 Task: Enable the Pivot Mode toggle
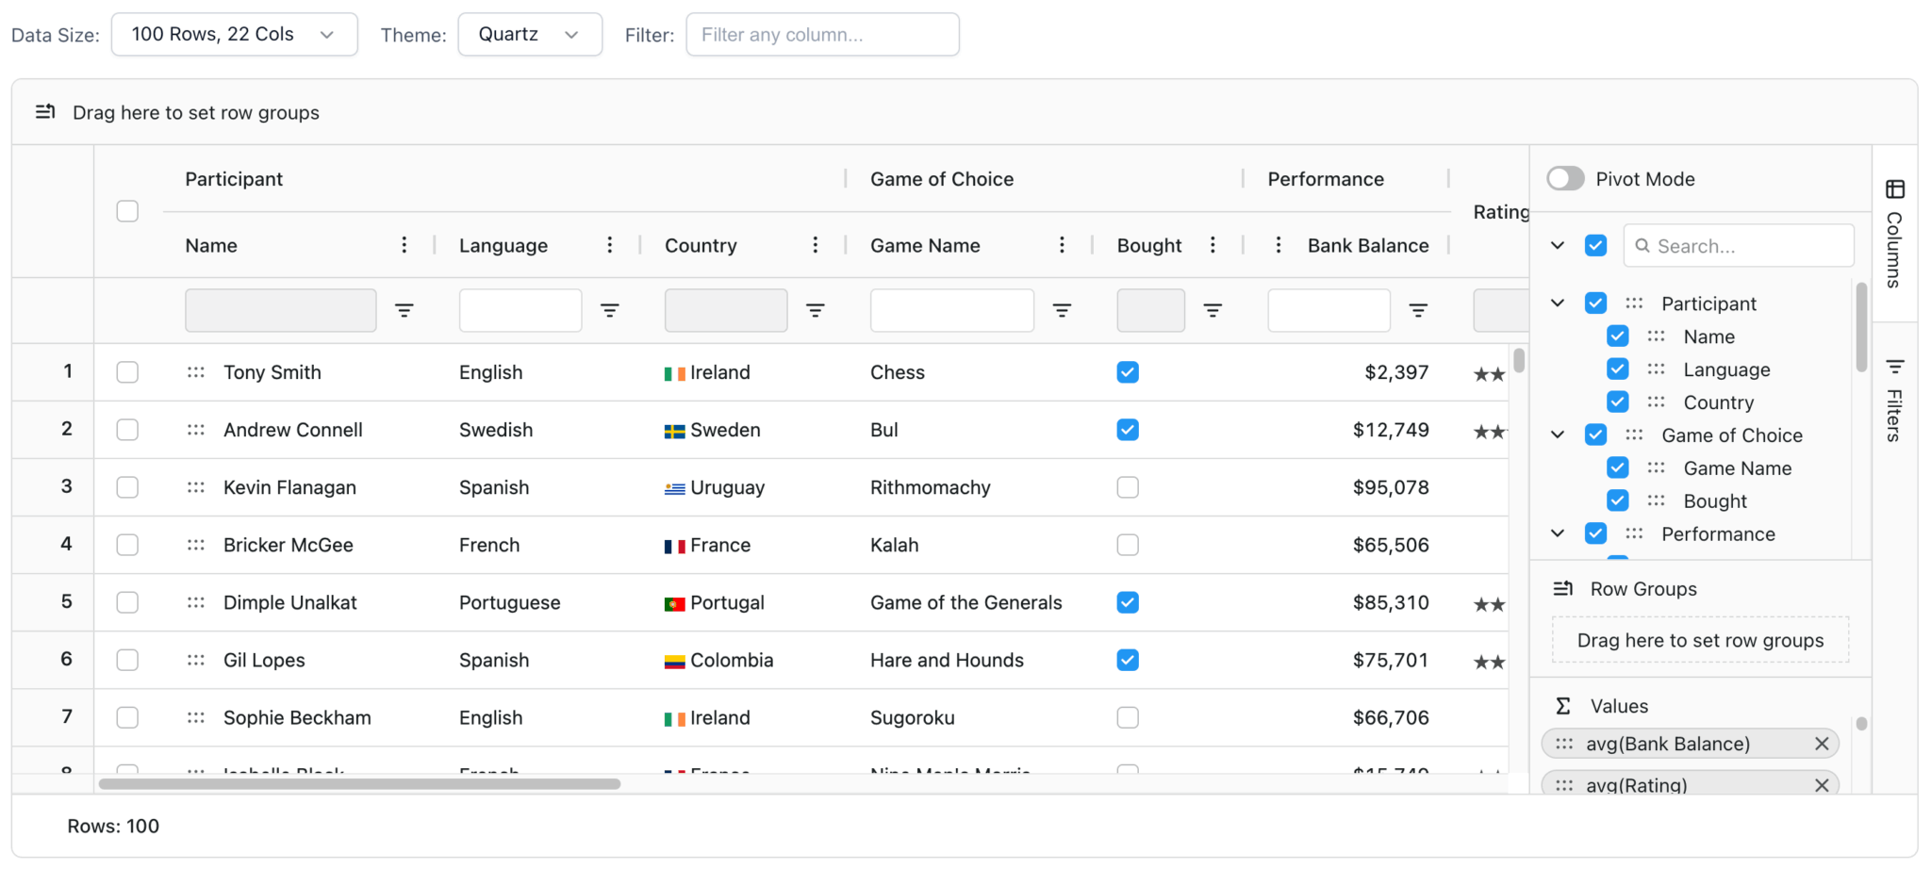(1565, 179)
